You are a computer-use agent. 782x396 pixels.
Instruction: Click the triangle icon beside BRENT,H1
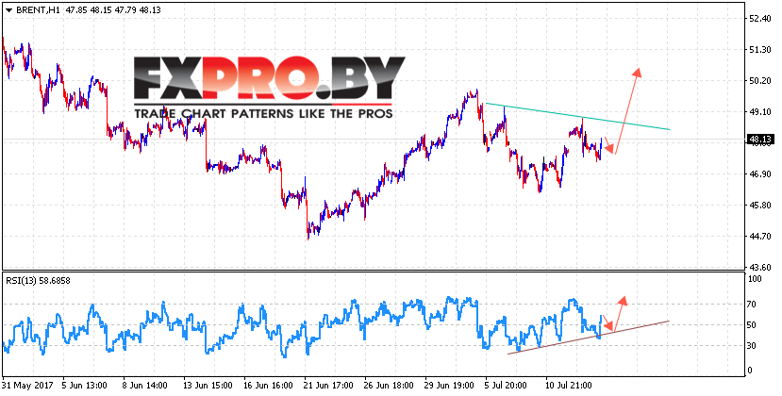(8, 10)
